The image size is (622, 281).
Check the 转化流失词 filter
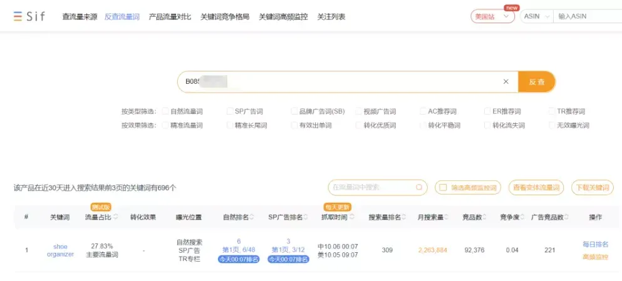click(x=487, y=125)
